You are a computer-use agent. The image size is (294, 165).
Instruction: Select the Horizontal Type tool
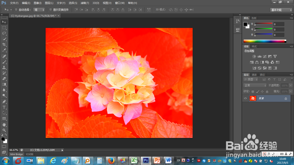(x=4, y=107)
